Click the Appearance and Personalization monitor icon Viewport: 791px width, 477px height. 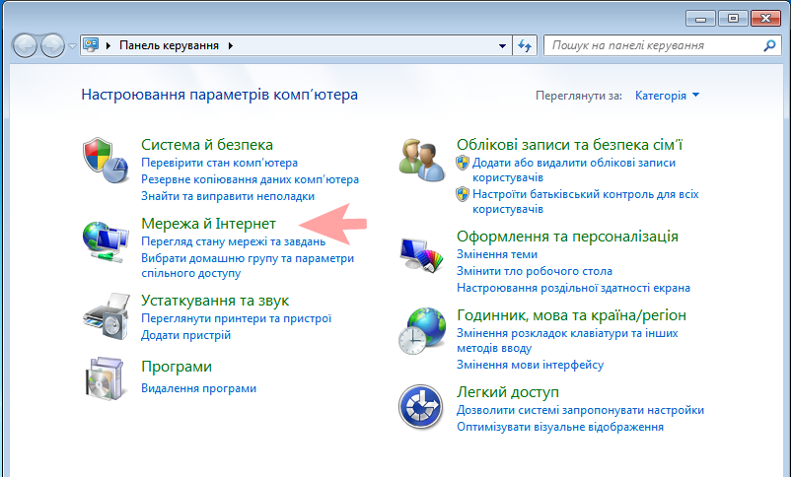click(x=422, y=254)
